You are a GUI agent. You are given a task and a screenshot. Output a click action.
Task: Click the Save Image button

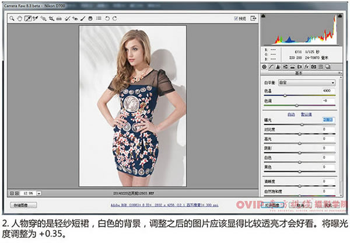coord(23,205)
